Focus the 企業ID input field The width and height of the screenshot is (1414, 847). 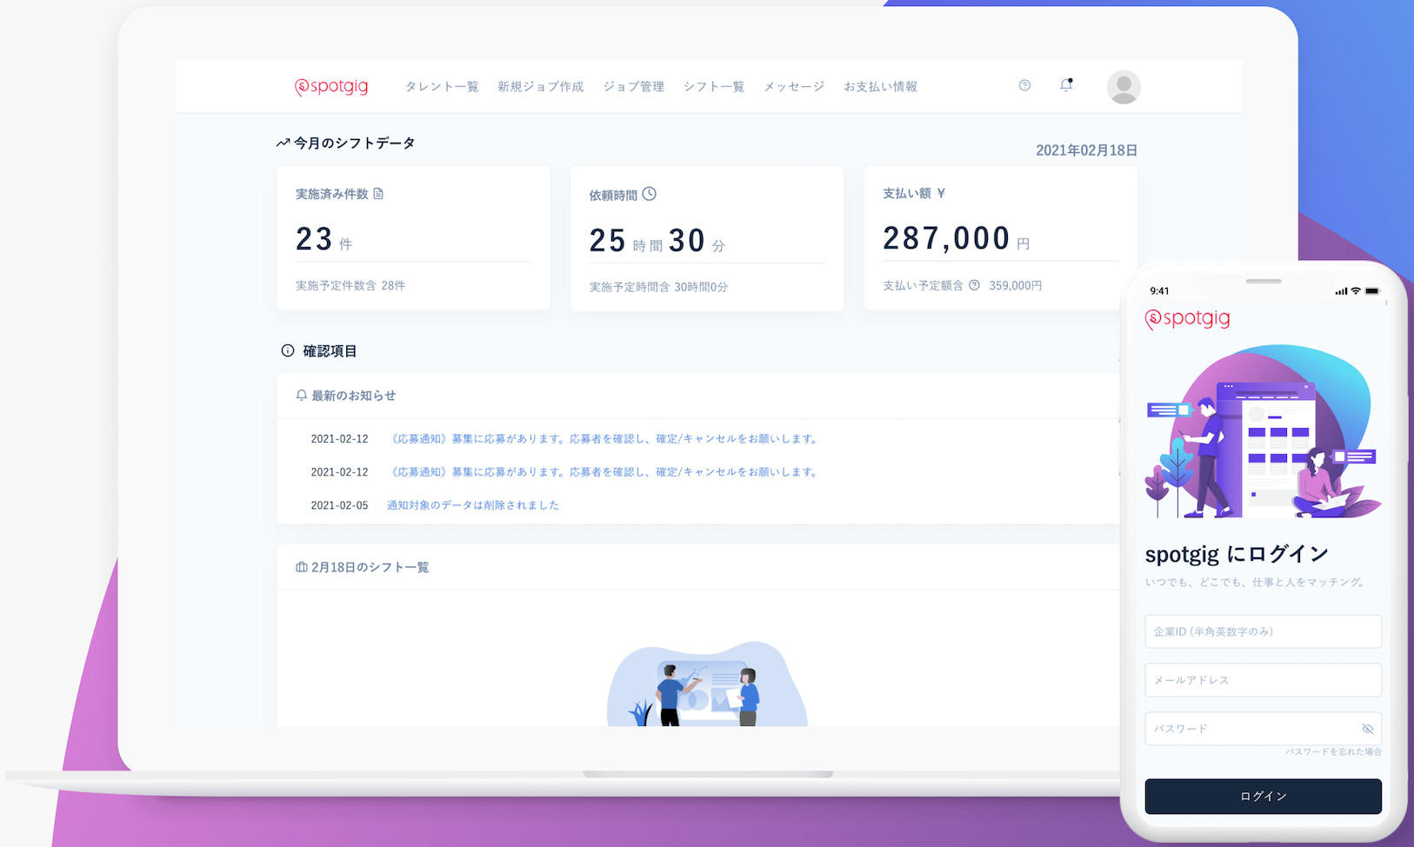click(x=1262, y=631)
